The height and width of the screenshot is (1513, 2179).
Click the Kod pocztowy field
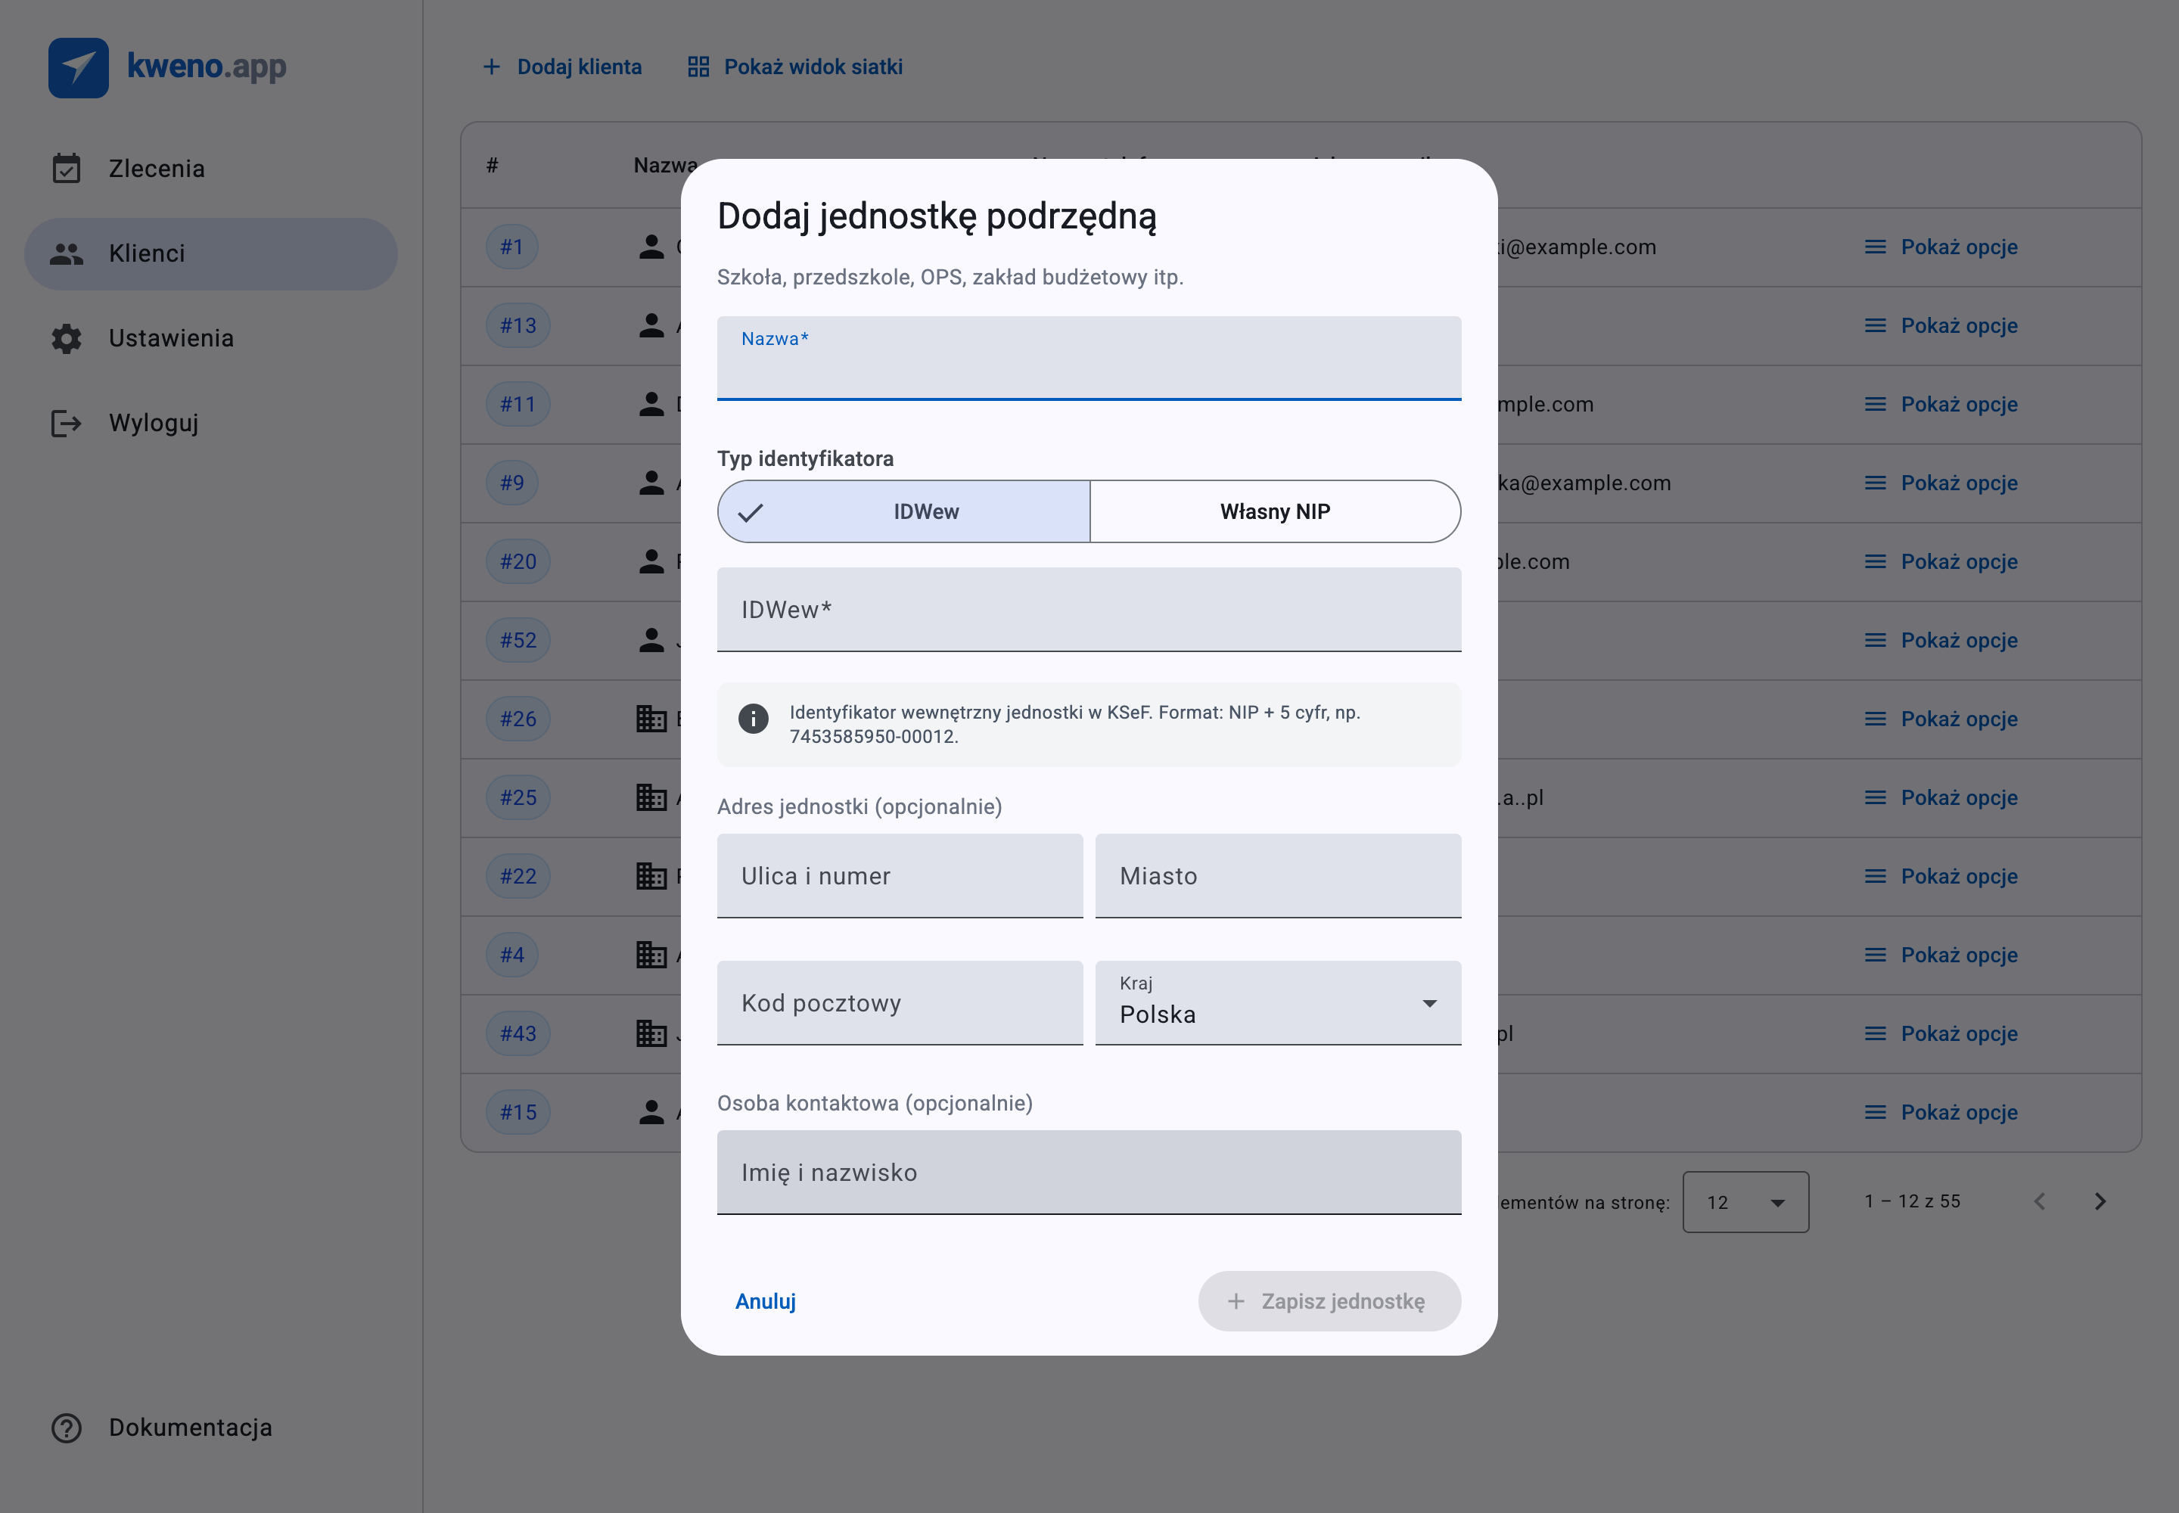[900, 1003]
